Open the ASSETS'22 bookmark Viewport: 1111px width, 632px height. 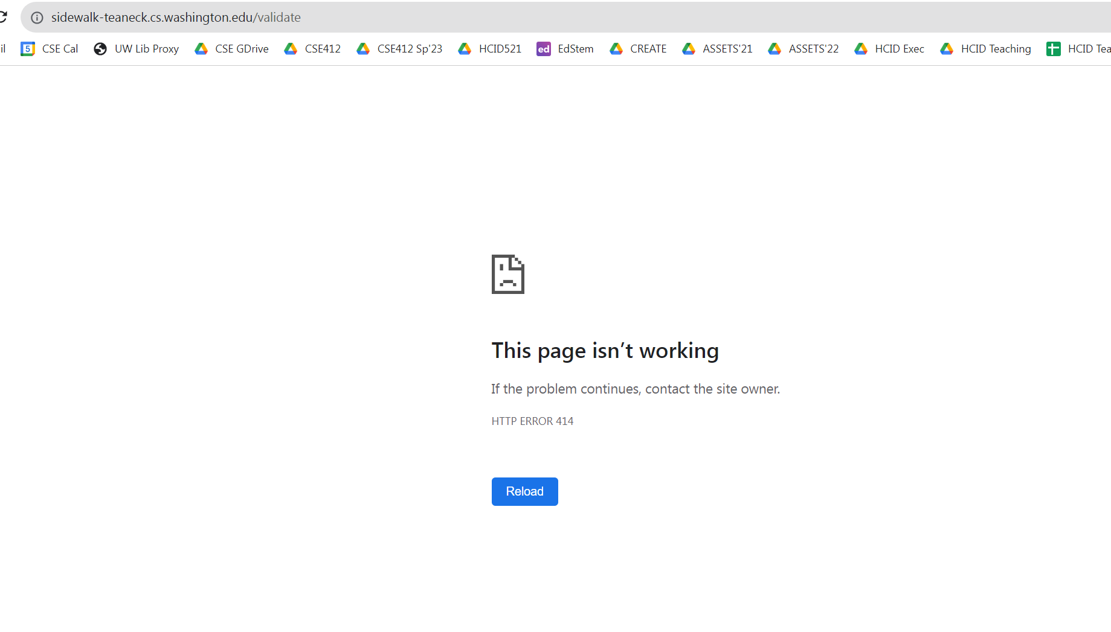(x=814, y=49)
